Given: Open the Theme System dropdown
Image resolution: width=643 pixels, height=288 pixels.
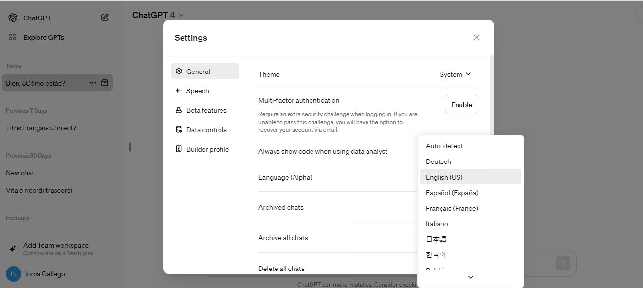Looking at the screenshot, I should click(456, 74).
